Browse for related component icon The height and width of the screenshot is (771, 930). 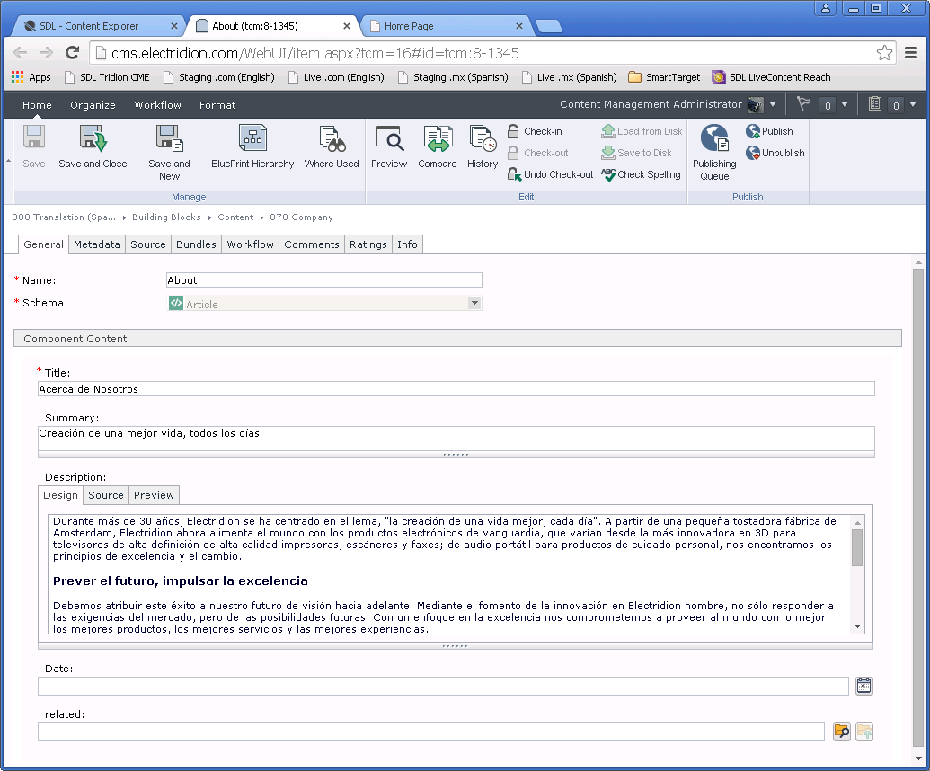pos(841,731)
